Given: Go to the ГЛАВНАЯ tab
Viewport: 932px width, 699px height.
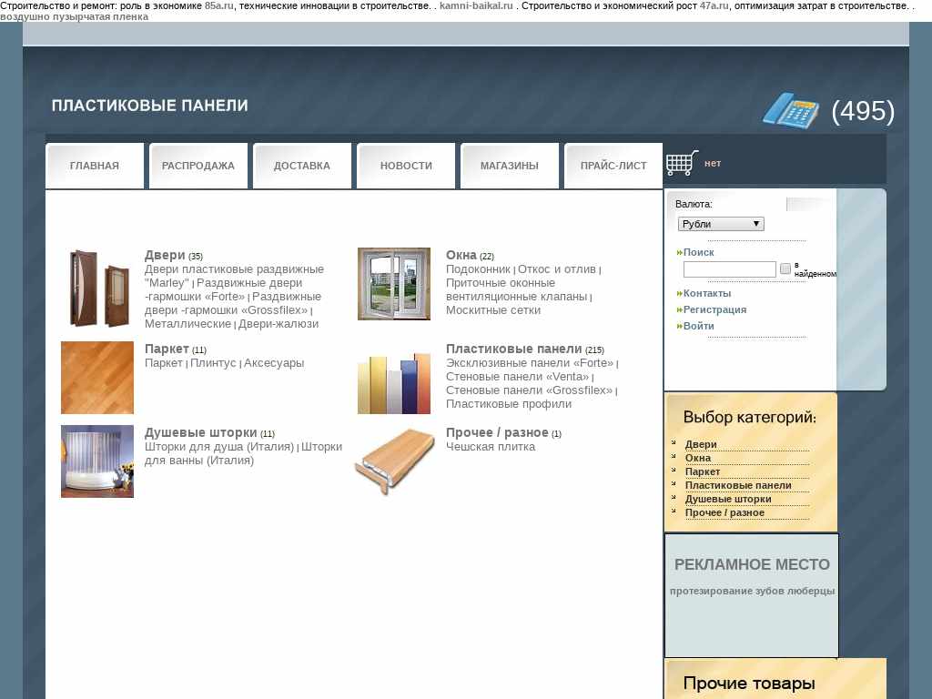Looking at the screenshot, I should 95,166.
